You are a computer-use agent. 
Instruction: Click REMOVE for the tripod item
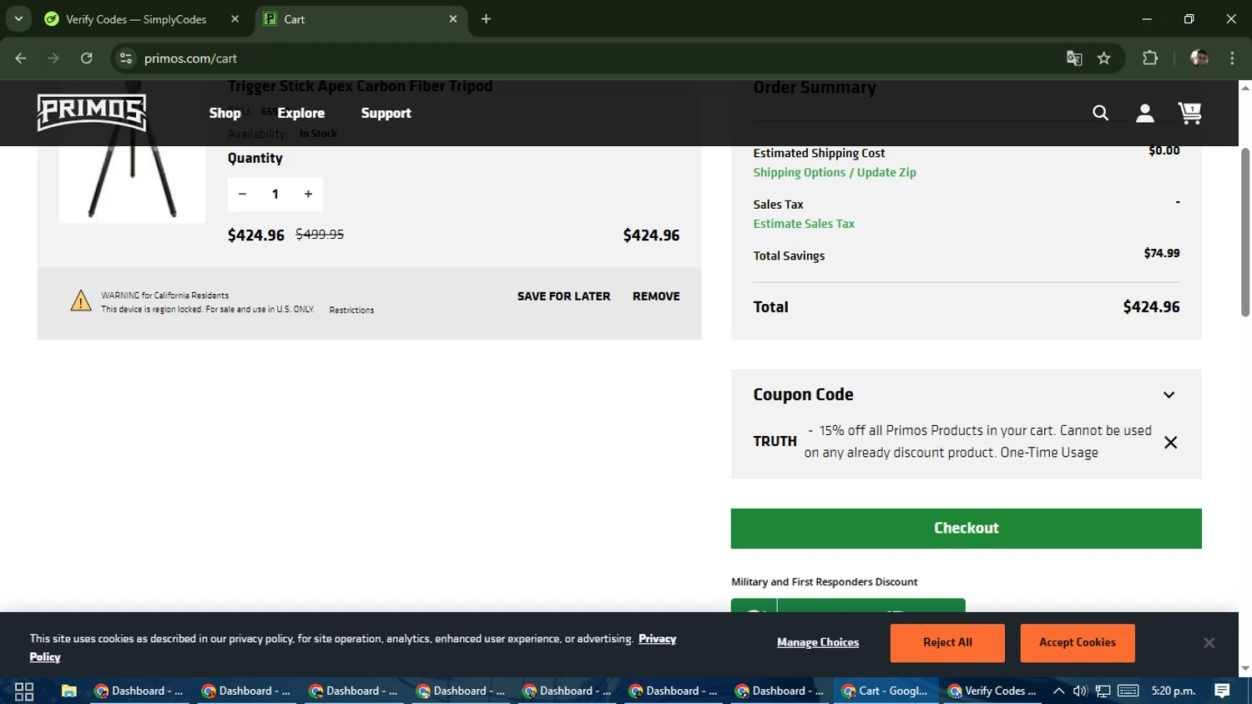point(656,296)
